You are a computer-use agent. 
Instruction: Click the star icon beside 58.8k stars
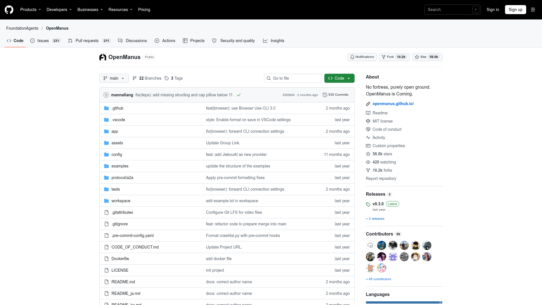pos(368,154)
